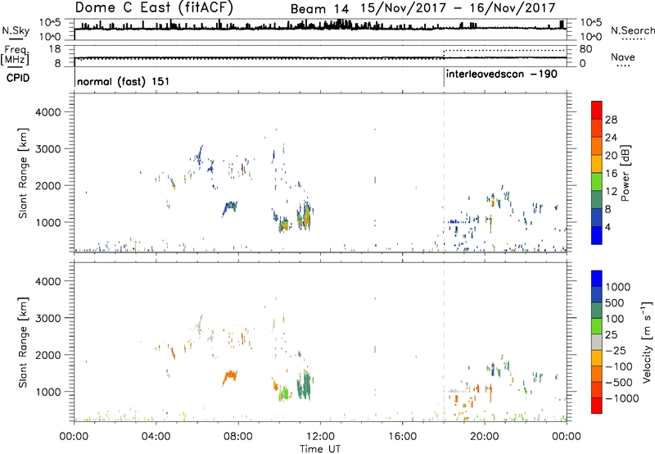The height and width of the screenshot is (454, 655).
Task: Click the red top segment of Power colorbar
Action: pos(597,110)
